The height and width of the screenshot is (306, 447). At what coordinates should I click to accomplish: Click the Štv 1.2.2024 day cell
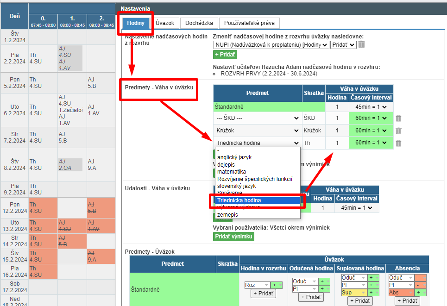coord(14,37)
